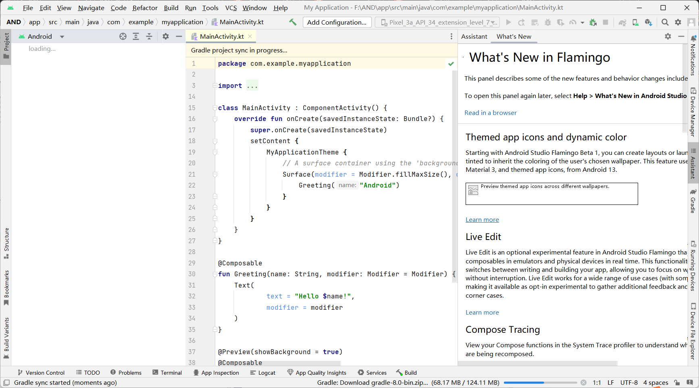699x388 pixels.
Task: Toggle read-only lock icon in status bar
Action: tap(677, 382)
